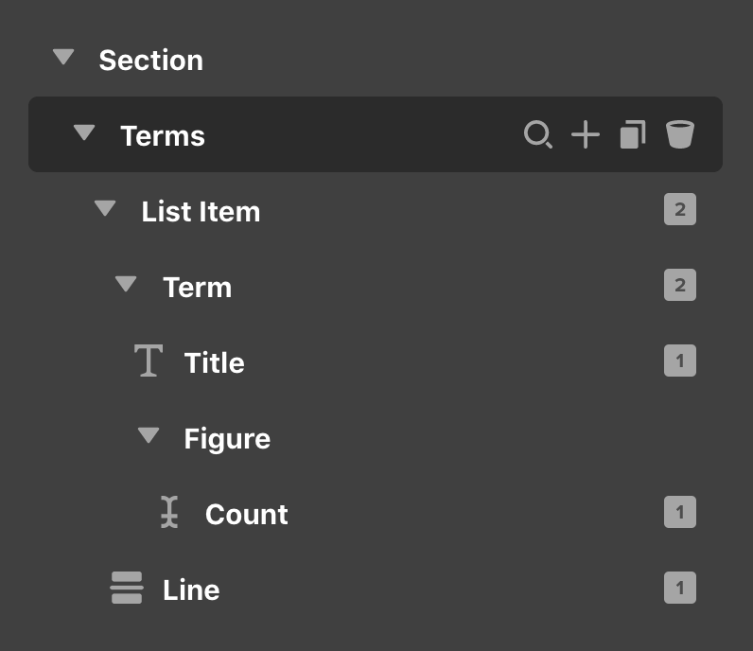Click the stacked bars icon beside Line
Viewport: 753px width, 651px height.
pos(127,589)
